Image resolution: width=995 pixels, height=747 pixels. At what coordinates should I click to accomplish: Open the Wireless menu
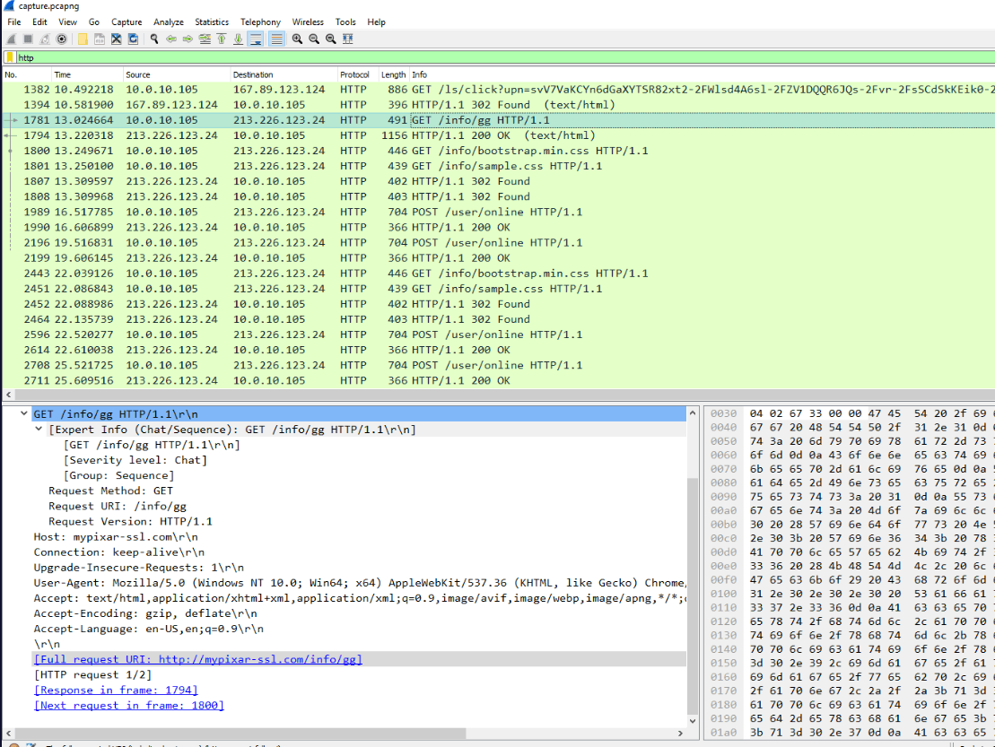coord(308,22)
